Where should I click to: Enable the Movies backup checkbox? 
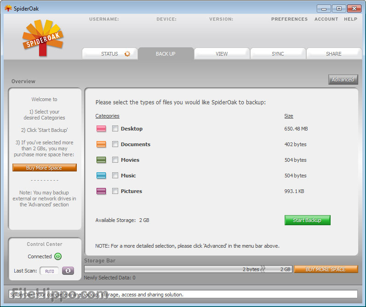click(x=115, y=160)
